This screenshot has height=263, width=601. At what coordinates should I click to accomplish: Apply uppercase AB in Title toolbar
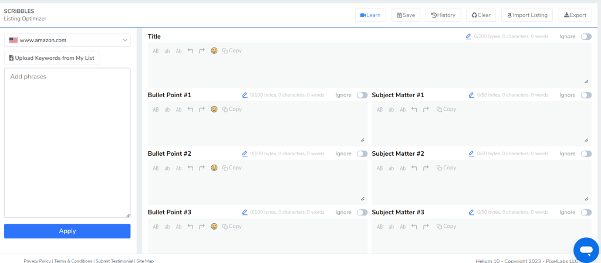pyautogui.click(x=156, y=51)
